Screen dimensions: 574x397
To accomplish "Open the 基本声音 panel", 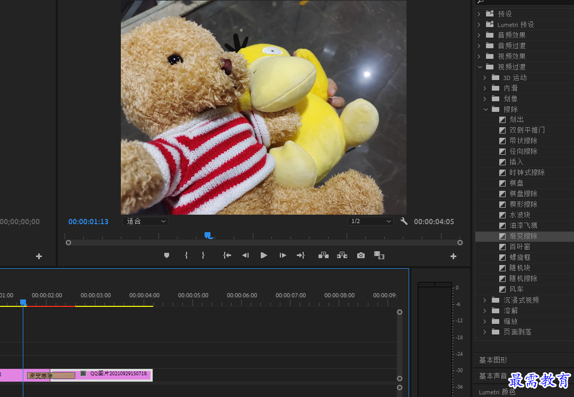I will coord(493,376).
